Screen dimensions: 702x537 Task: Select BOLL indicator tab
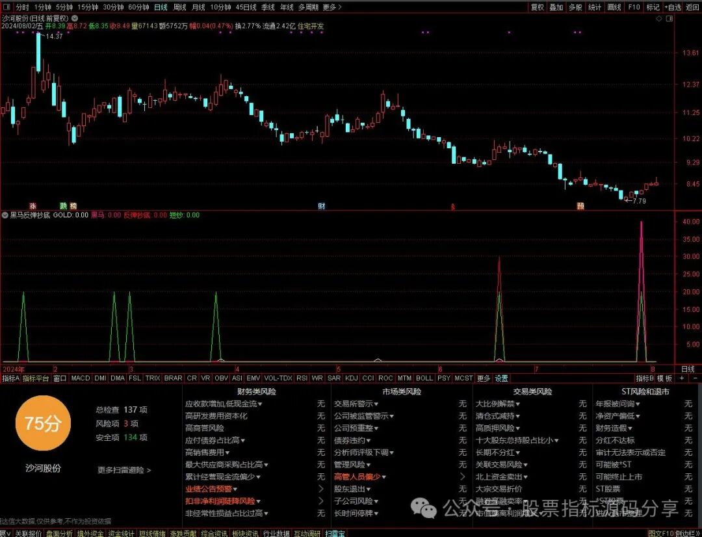(x=424, y=378)
